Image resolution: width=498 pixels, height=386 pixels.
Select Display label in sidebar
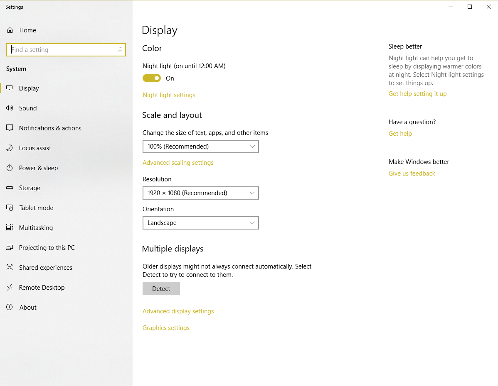coord(29,88)
